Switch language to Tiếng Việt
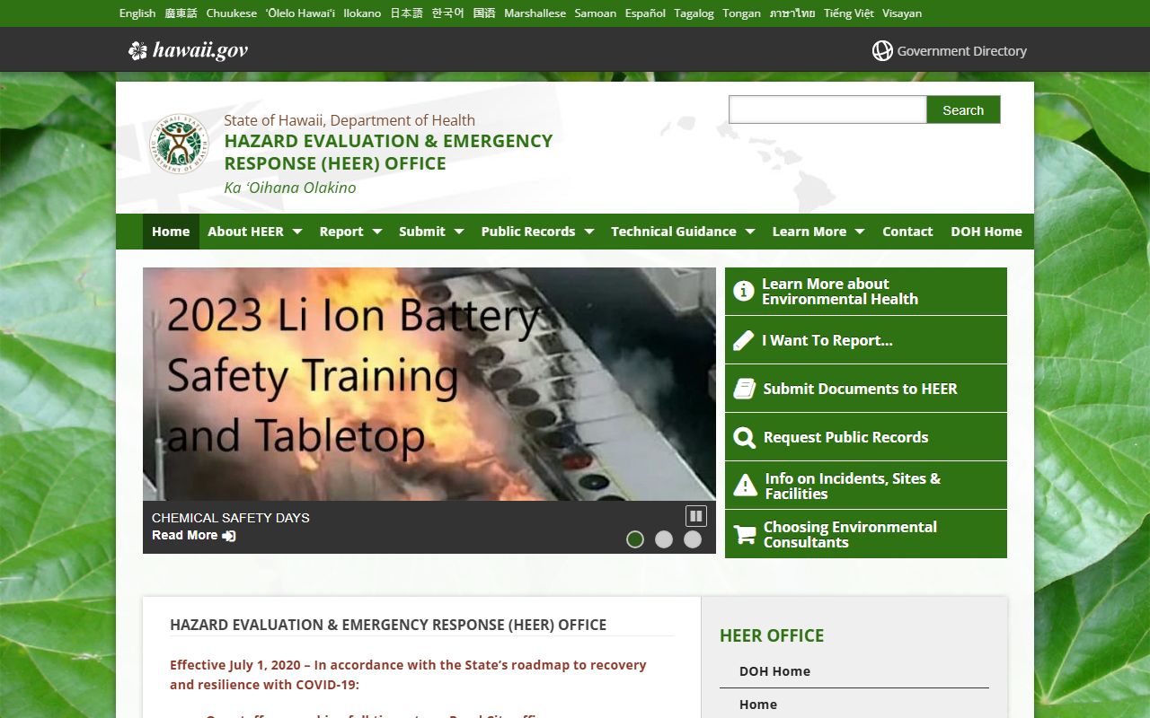The image size is (1150, 718). (x=849, y=13)
